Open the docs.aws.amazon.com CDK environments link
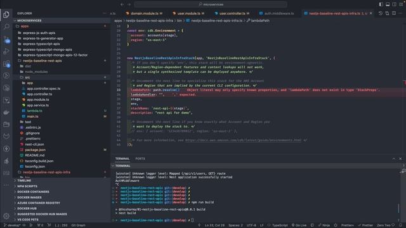The image size is (406, 228). tap(243, 140)
